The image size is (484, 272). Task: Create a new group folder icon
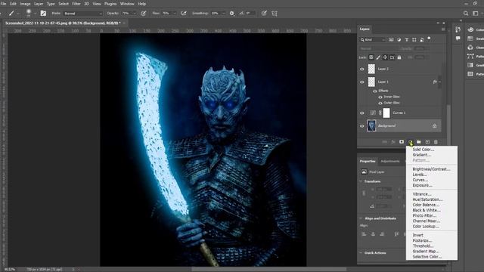[418, 142]
